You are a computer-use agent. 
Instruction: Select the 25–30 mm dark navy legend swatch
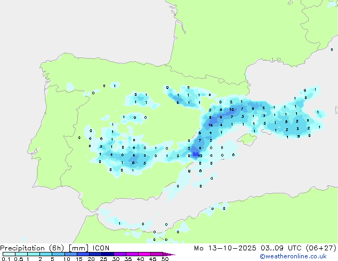coord(108,254)
